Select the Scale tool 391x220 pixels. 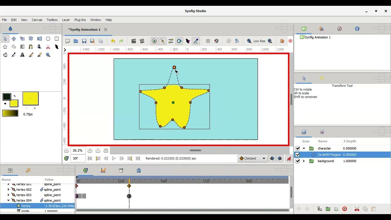[22, 39]
